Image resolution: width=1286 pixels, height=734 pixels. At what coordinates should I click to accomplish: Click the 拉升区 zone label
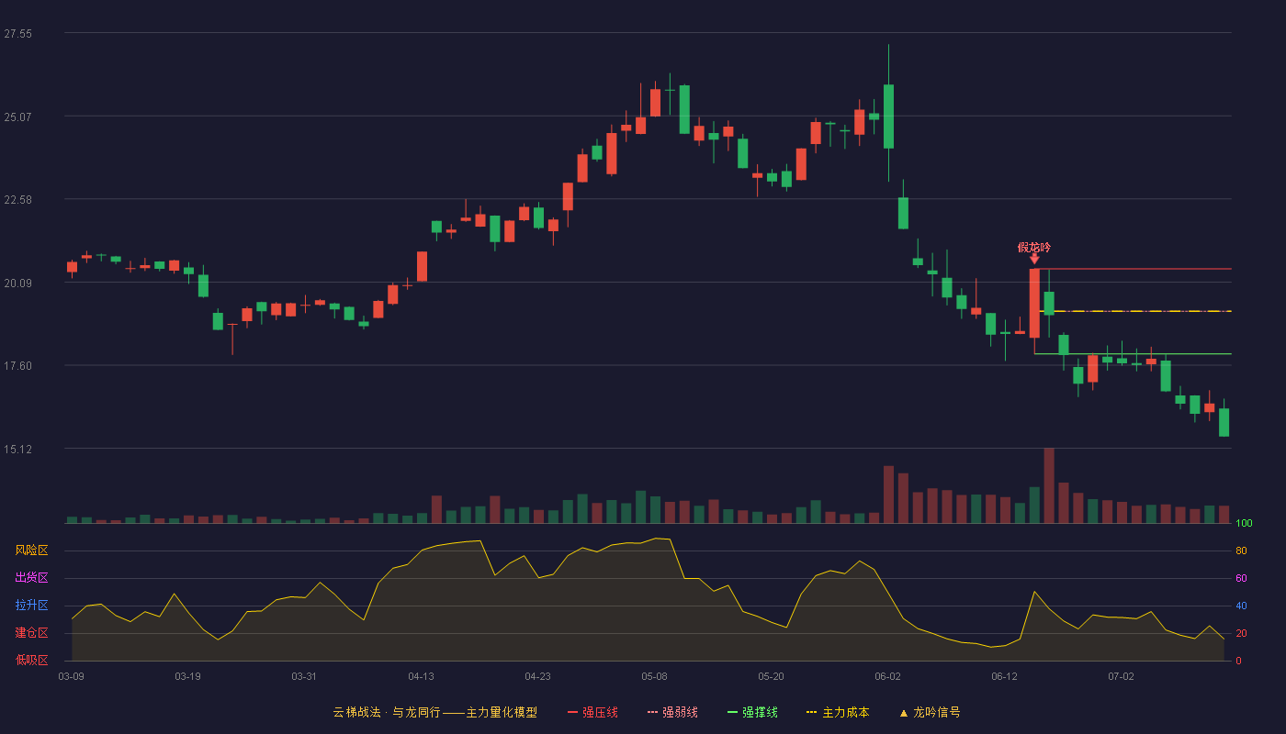pos(31,606)
